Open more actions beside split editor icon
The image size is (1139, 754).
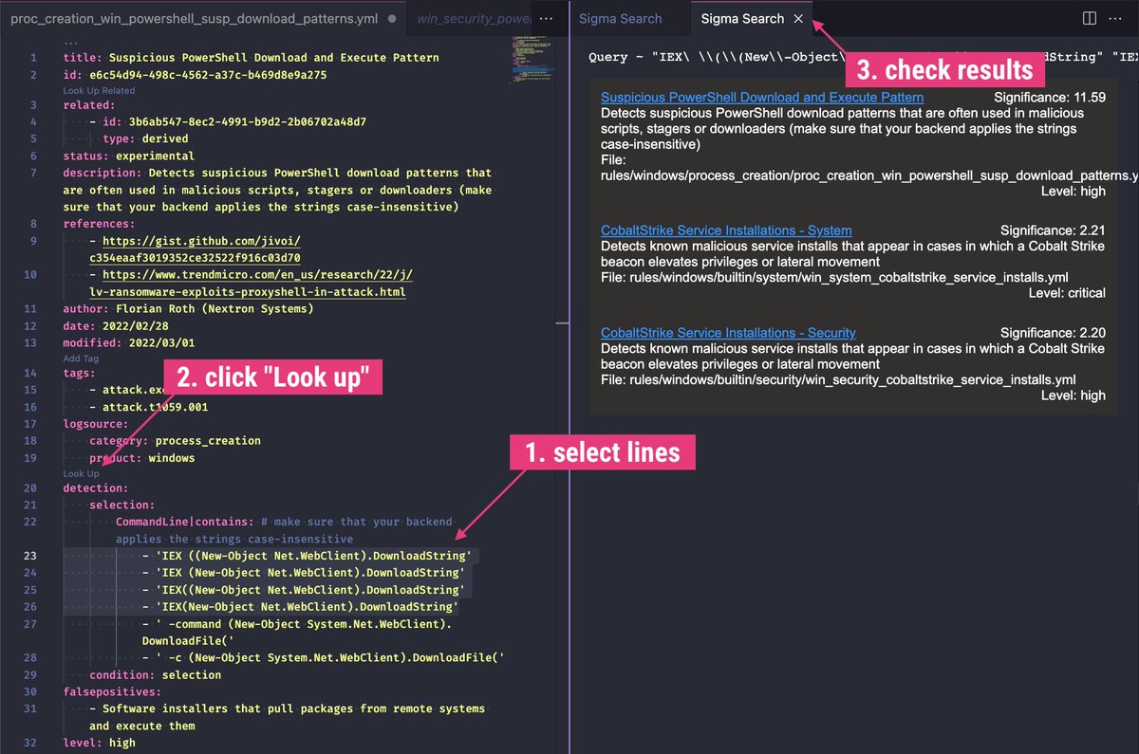click(x=1117, y=19)
